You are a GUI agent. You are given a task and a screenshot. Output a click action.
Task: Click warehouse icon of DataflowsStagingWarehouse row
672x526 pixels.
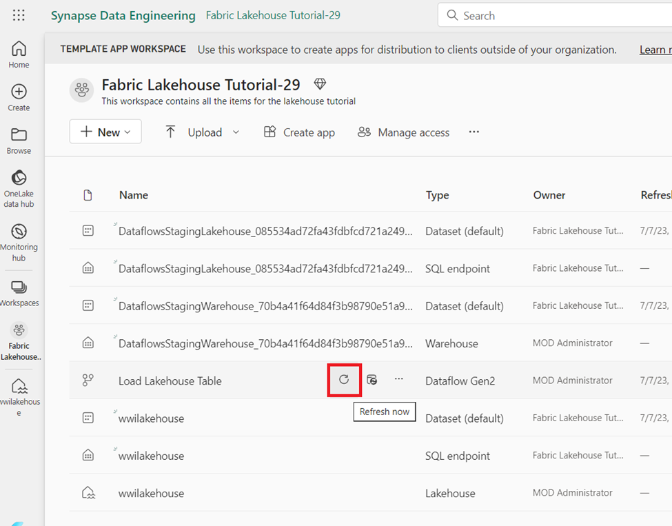[88, 343]
